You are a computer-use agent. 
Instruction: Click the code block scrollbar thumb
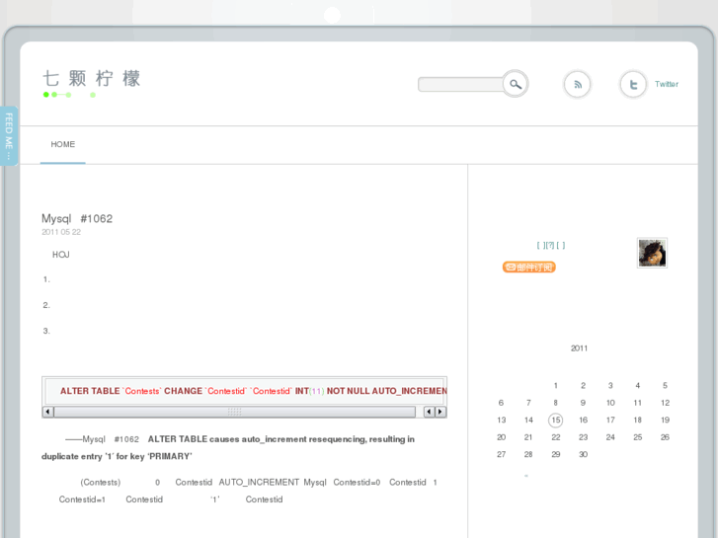tap(234, 412)
